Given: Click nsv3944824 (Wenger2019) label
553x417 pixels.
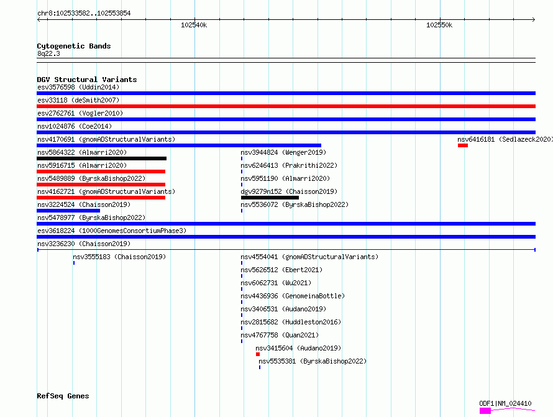Looking at the screenshot, I should coord(283,152).
